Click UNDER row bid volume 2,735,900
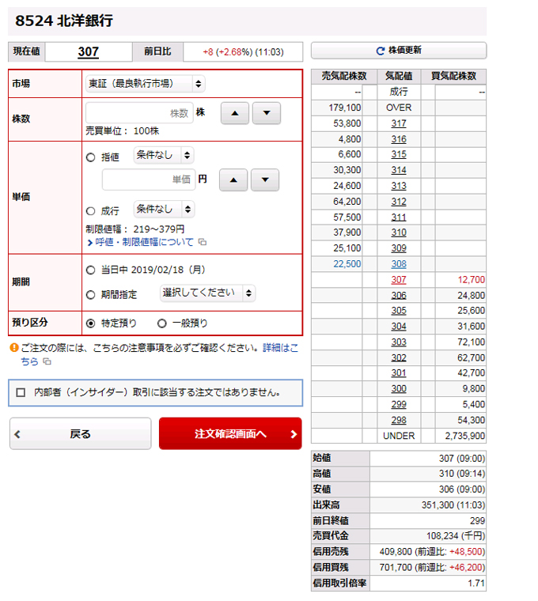The width and height of the screenshot is (538, 601). [464, 437]
